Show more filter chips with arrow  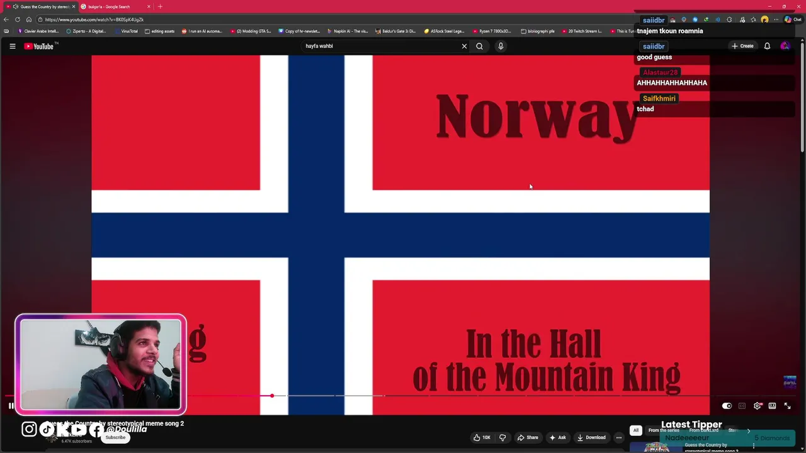pos(748,430)
